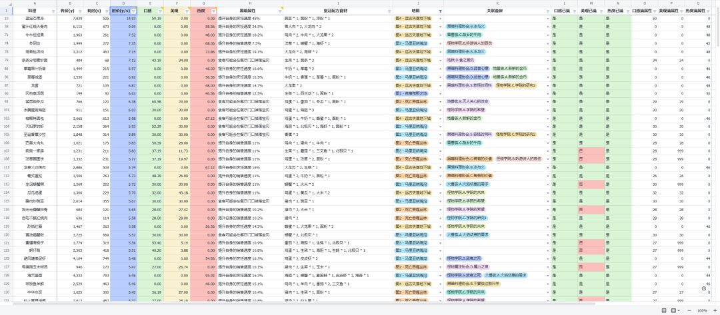720x315 pixels.
Task: Open the filter icon in column P header
Action: tap(681, 11)
